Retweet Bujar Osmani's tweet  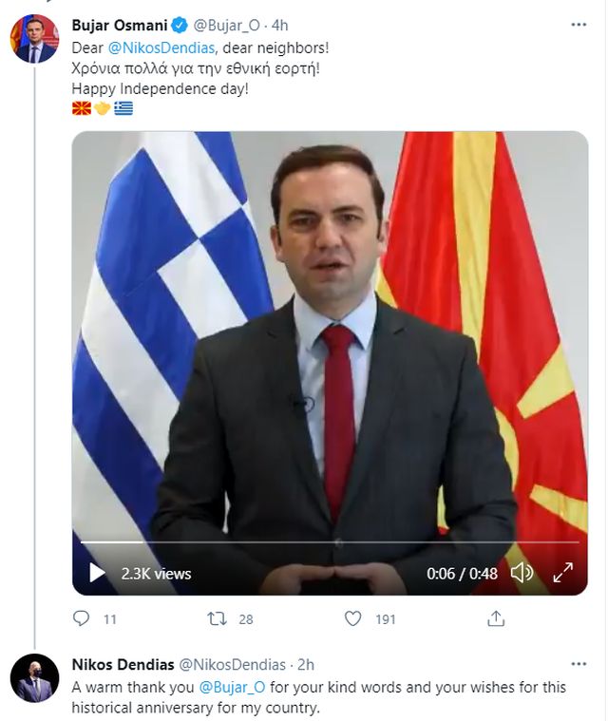click(x=218, y=618)
